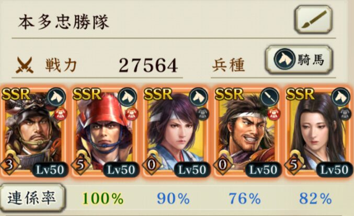Click the 27564 battle power value

click(x=149, y=65)
